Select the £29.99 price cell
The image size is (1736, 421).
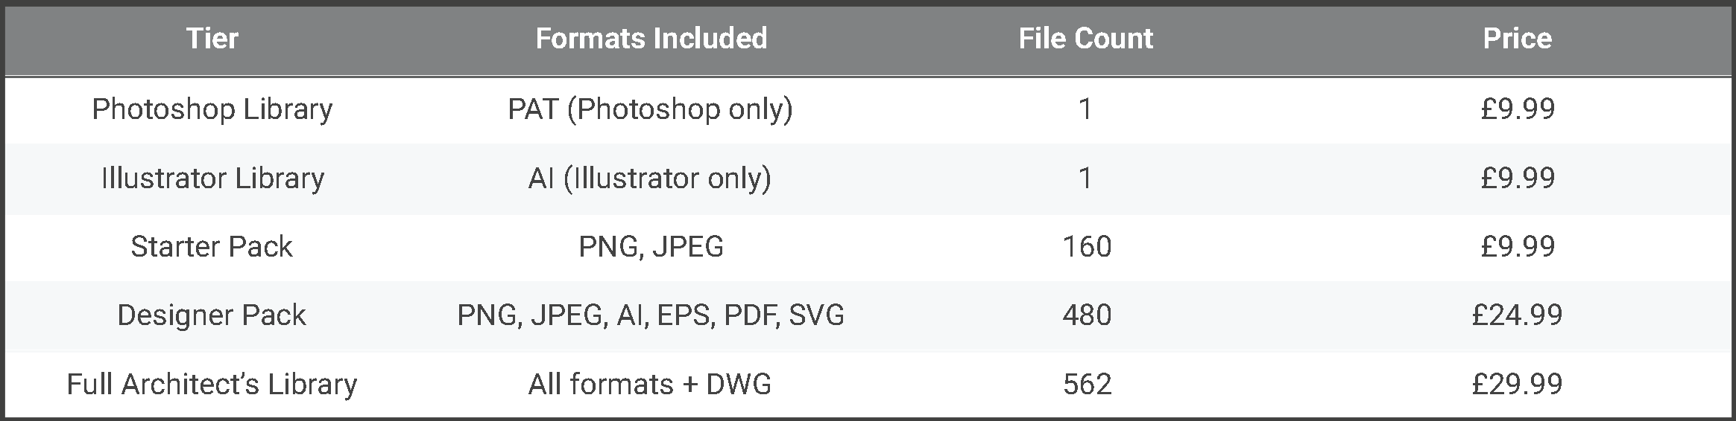(x=1517, y=385)
